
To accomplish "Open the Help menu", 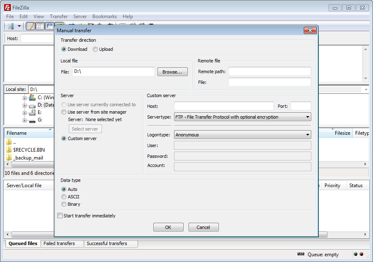I will (128, 17).
